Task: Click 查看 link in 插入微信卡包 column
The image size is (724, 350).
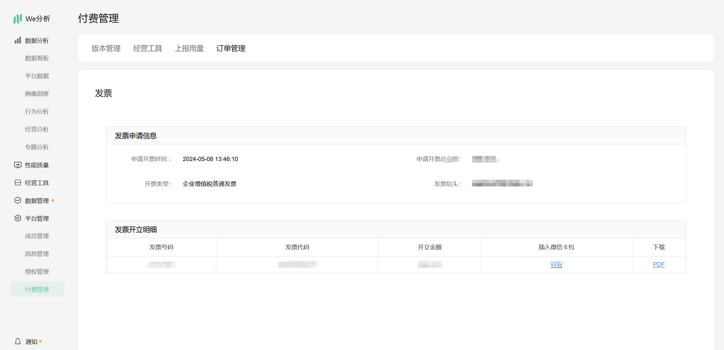Action: [556, 265]
